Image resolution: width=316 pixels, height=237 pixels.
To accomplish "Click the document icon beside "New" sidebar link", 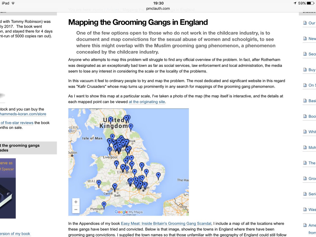I will point(305,39).
